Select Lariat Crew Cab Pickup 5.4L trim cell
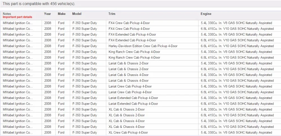281x136 pixels. tap(152, 86)
